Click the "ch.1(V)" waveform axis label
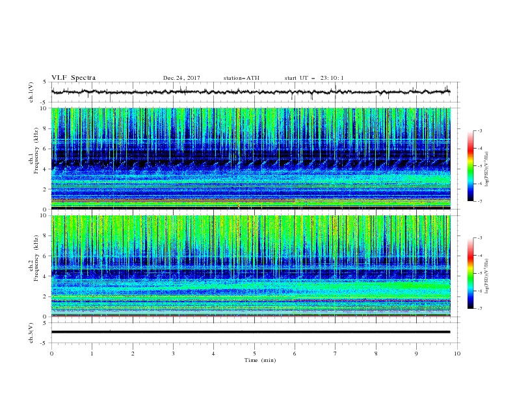 tap(31, 92)
